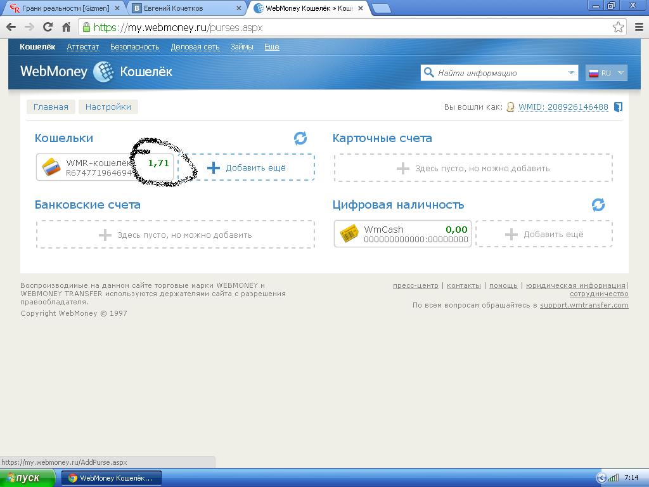Click the user avatar icon beside WMID
649x487 pixels.
pos(510,107)
